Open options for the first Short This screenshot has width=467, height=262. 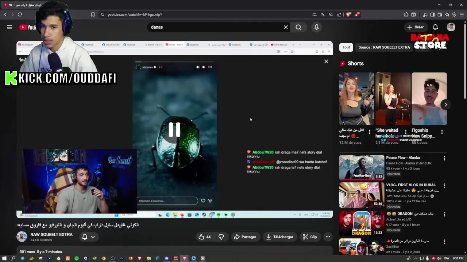pos(369,132)
